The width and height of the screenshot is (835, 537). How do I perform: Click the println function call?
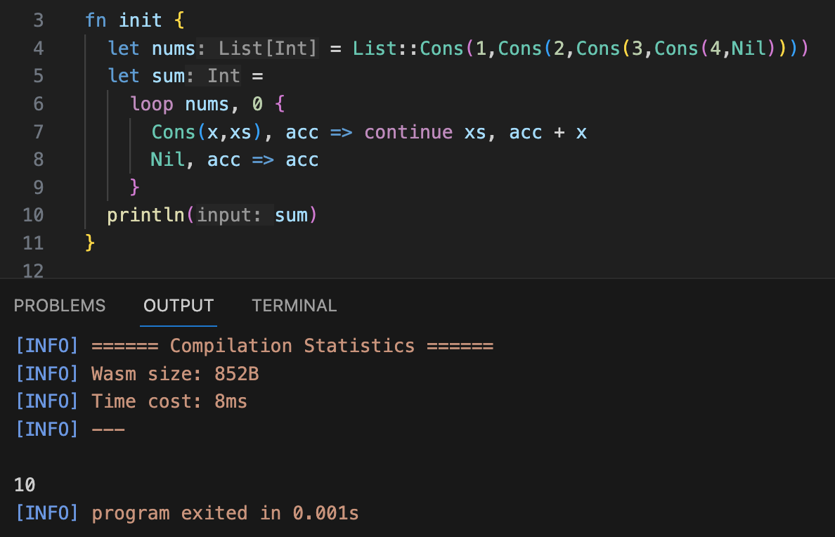coord(145,215)
